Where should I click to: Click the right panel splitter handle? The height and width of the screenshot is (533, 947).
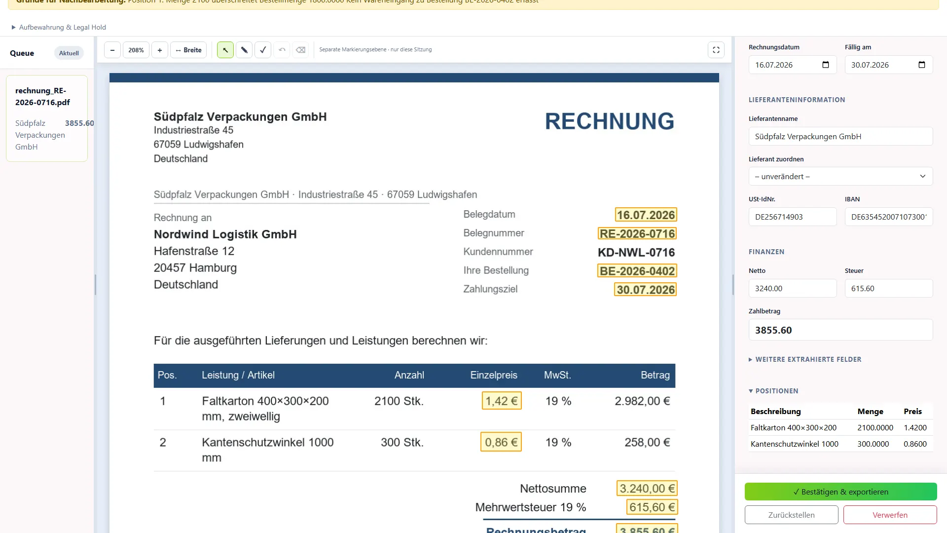(733, 285)
